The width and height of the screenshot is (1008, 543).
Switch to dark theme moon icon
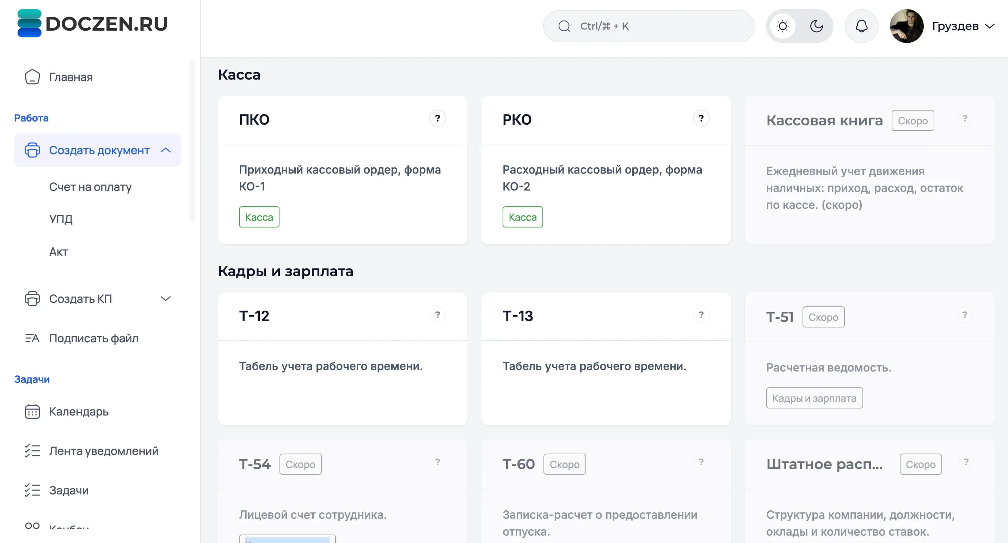click(816, 26)
